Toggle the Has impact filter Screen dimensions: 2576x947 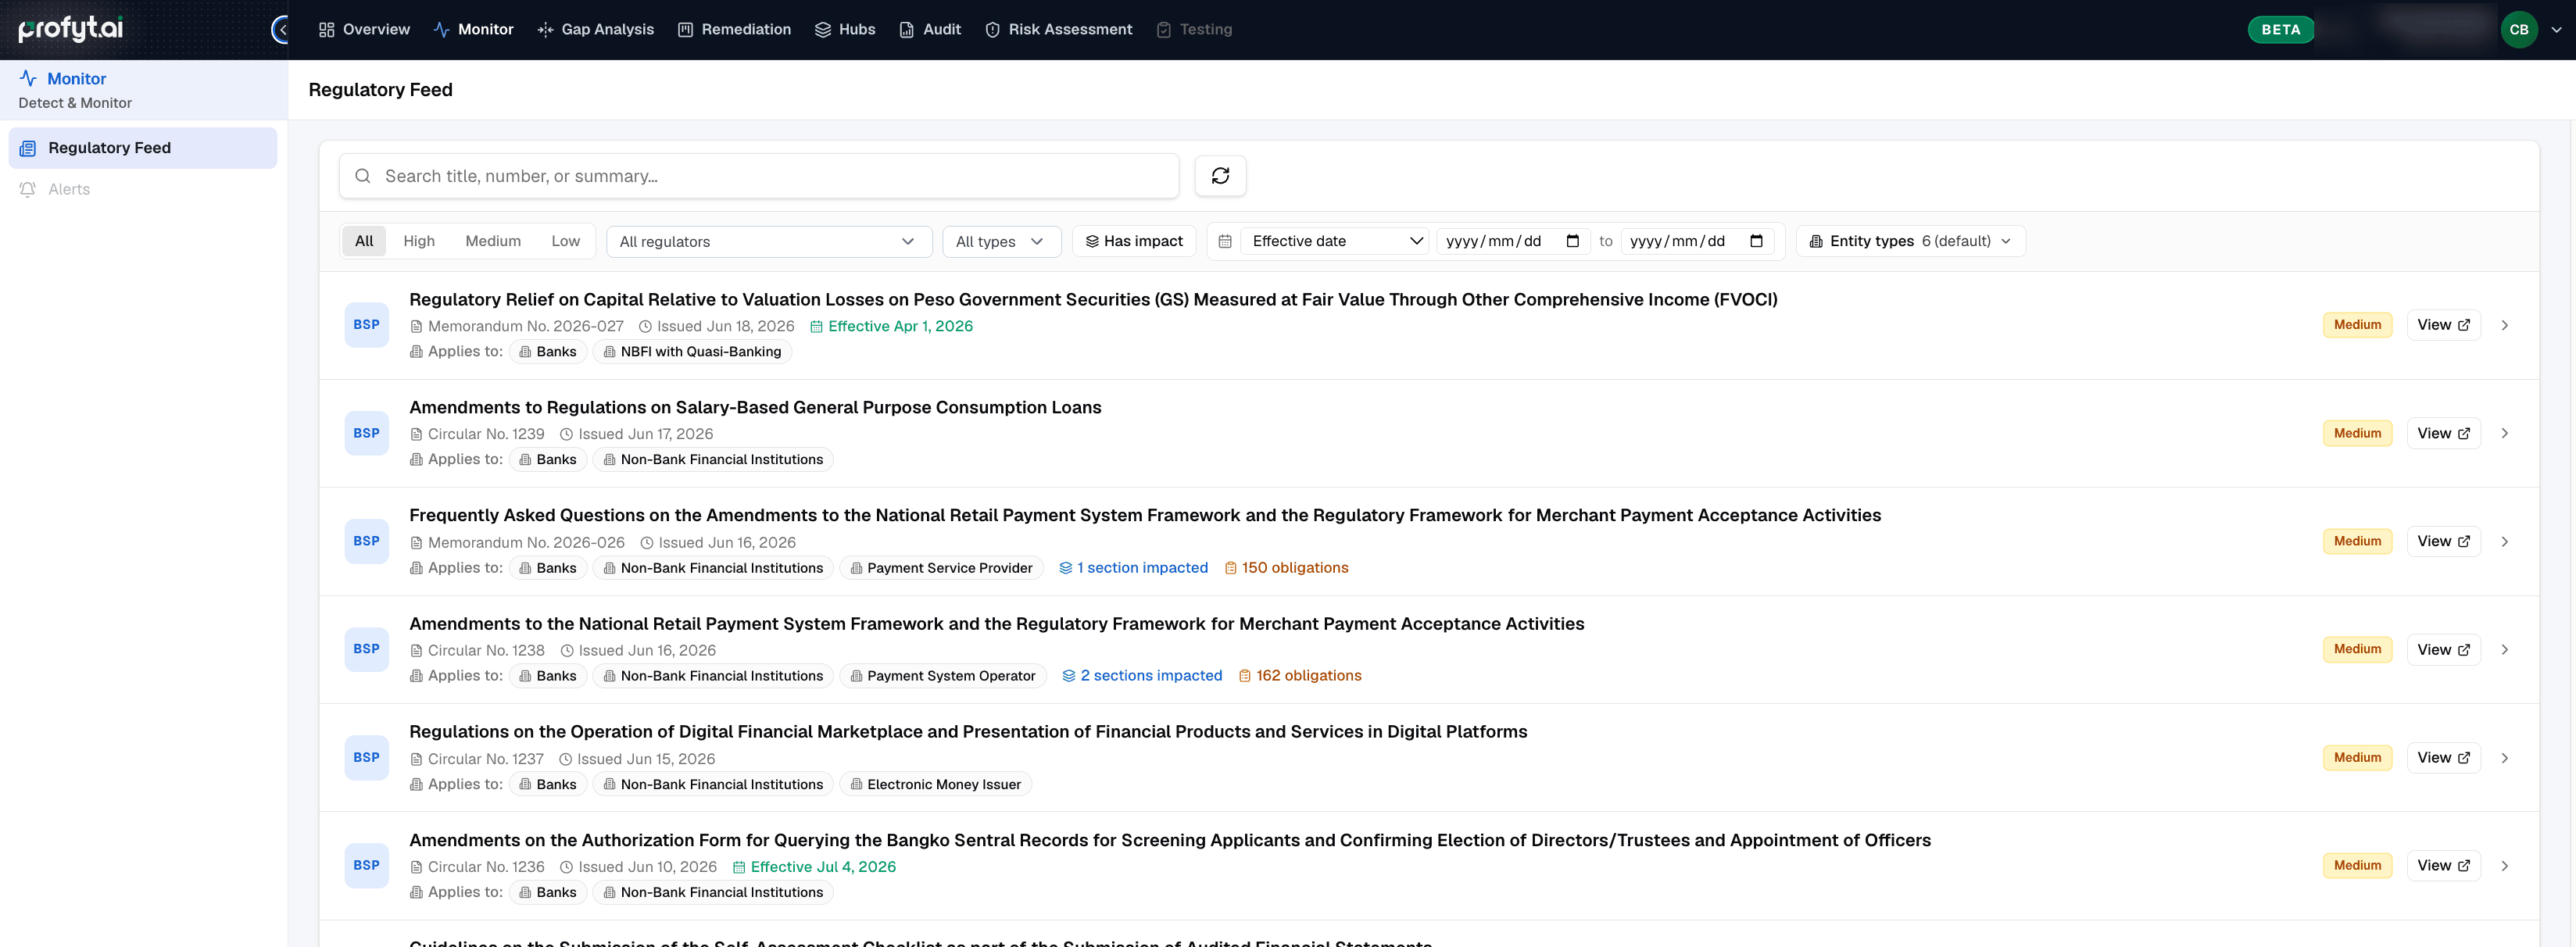(1134, 241)
